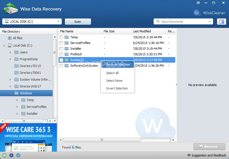Screen dimensions: 229x159
Task: Open the email contact icon
Action: tap(5, 155)
